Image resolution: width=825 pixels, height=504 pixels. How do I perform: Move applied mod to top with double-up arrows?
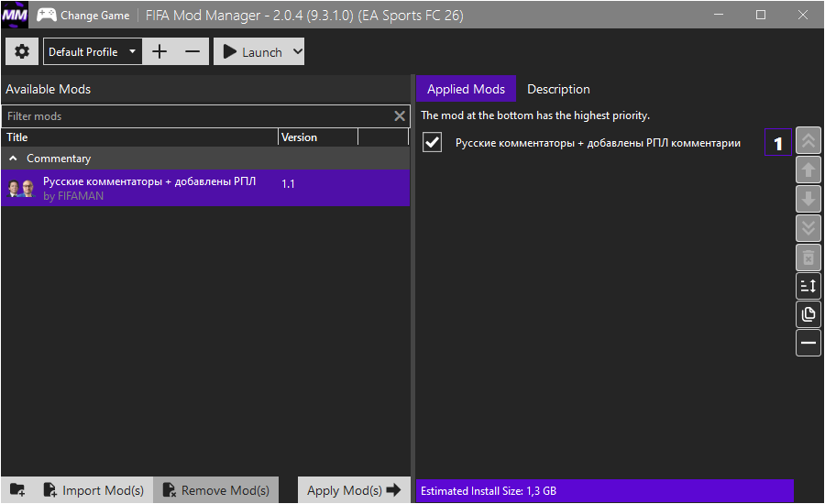[x=808, y=141]
